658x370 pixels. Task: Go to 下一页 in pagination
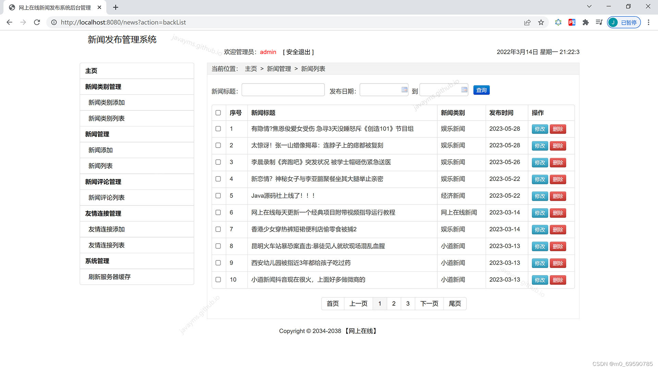pos(429,304)
